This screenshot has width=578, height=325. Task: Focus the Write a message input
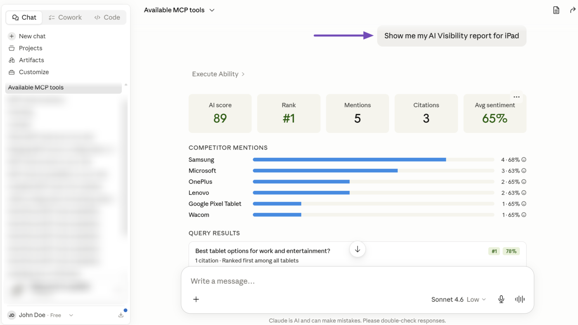coord(358,281)
